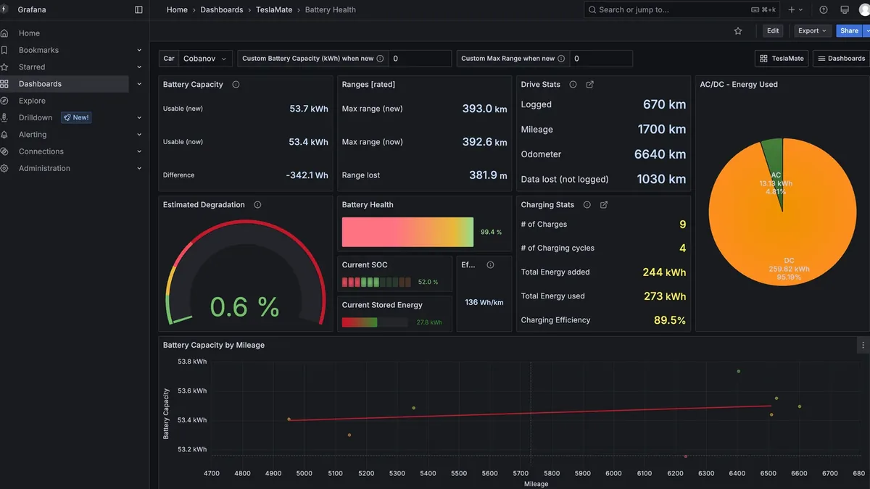Expand the Bookmarks section chevron
The height and width of the screenshot is (489, 870).
click(139, 50)
